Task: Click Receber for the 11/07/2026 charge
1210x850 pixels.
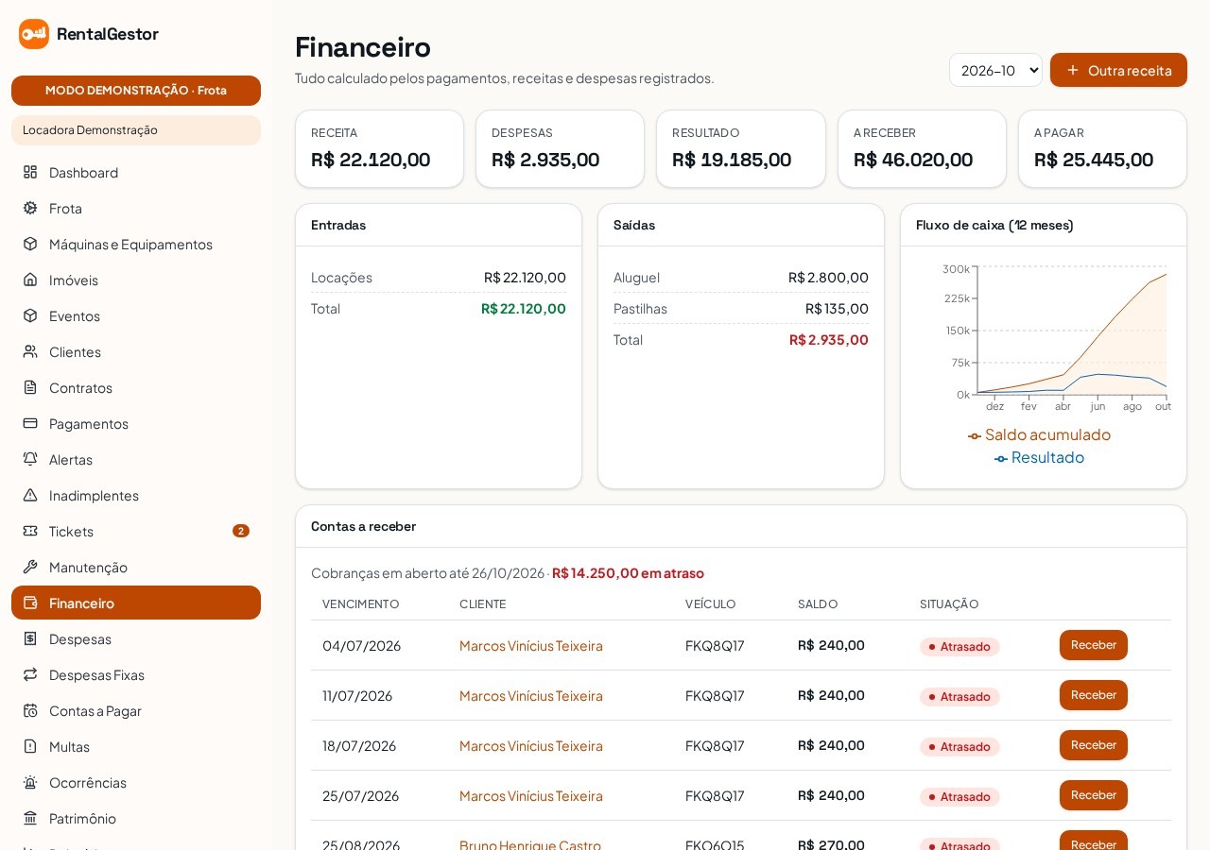Action: (x=1094, y=695)
